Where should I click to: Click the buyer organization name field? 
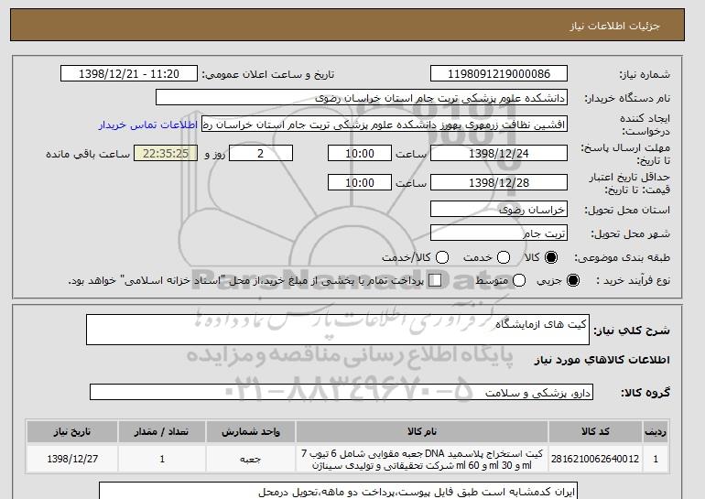tap(362, 98)
